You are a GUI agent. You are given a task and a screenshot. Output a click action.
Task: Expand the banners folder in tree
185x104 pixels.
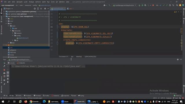pos(13,33)
